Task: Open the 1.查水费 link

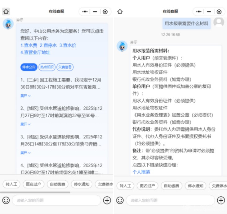Action: pos(29,45)
